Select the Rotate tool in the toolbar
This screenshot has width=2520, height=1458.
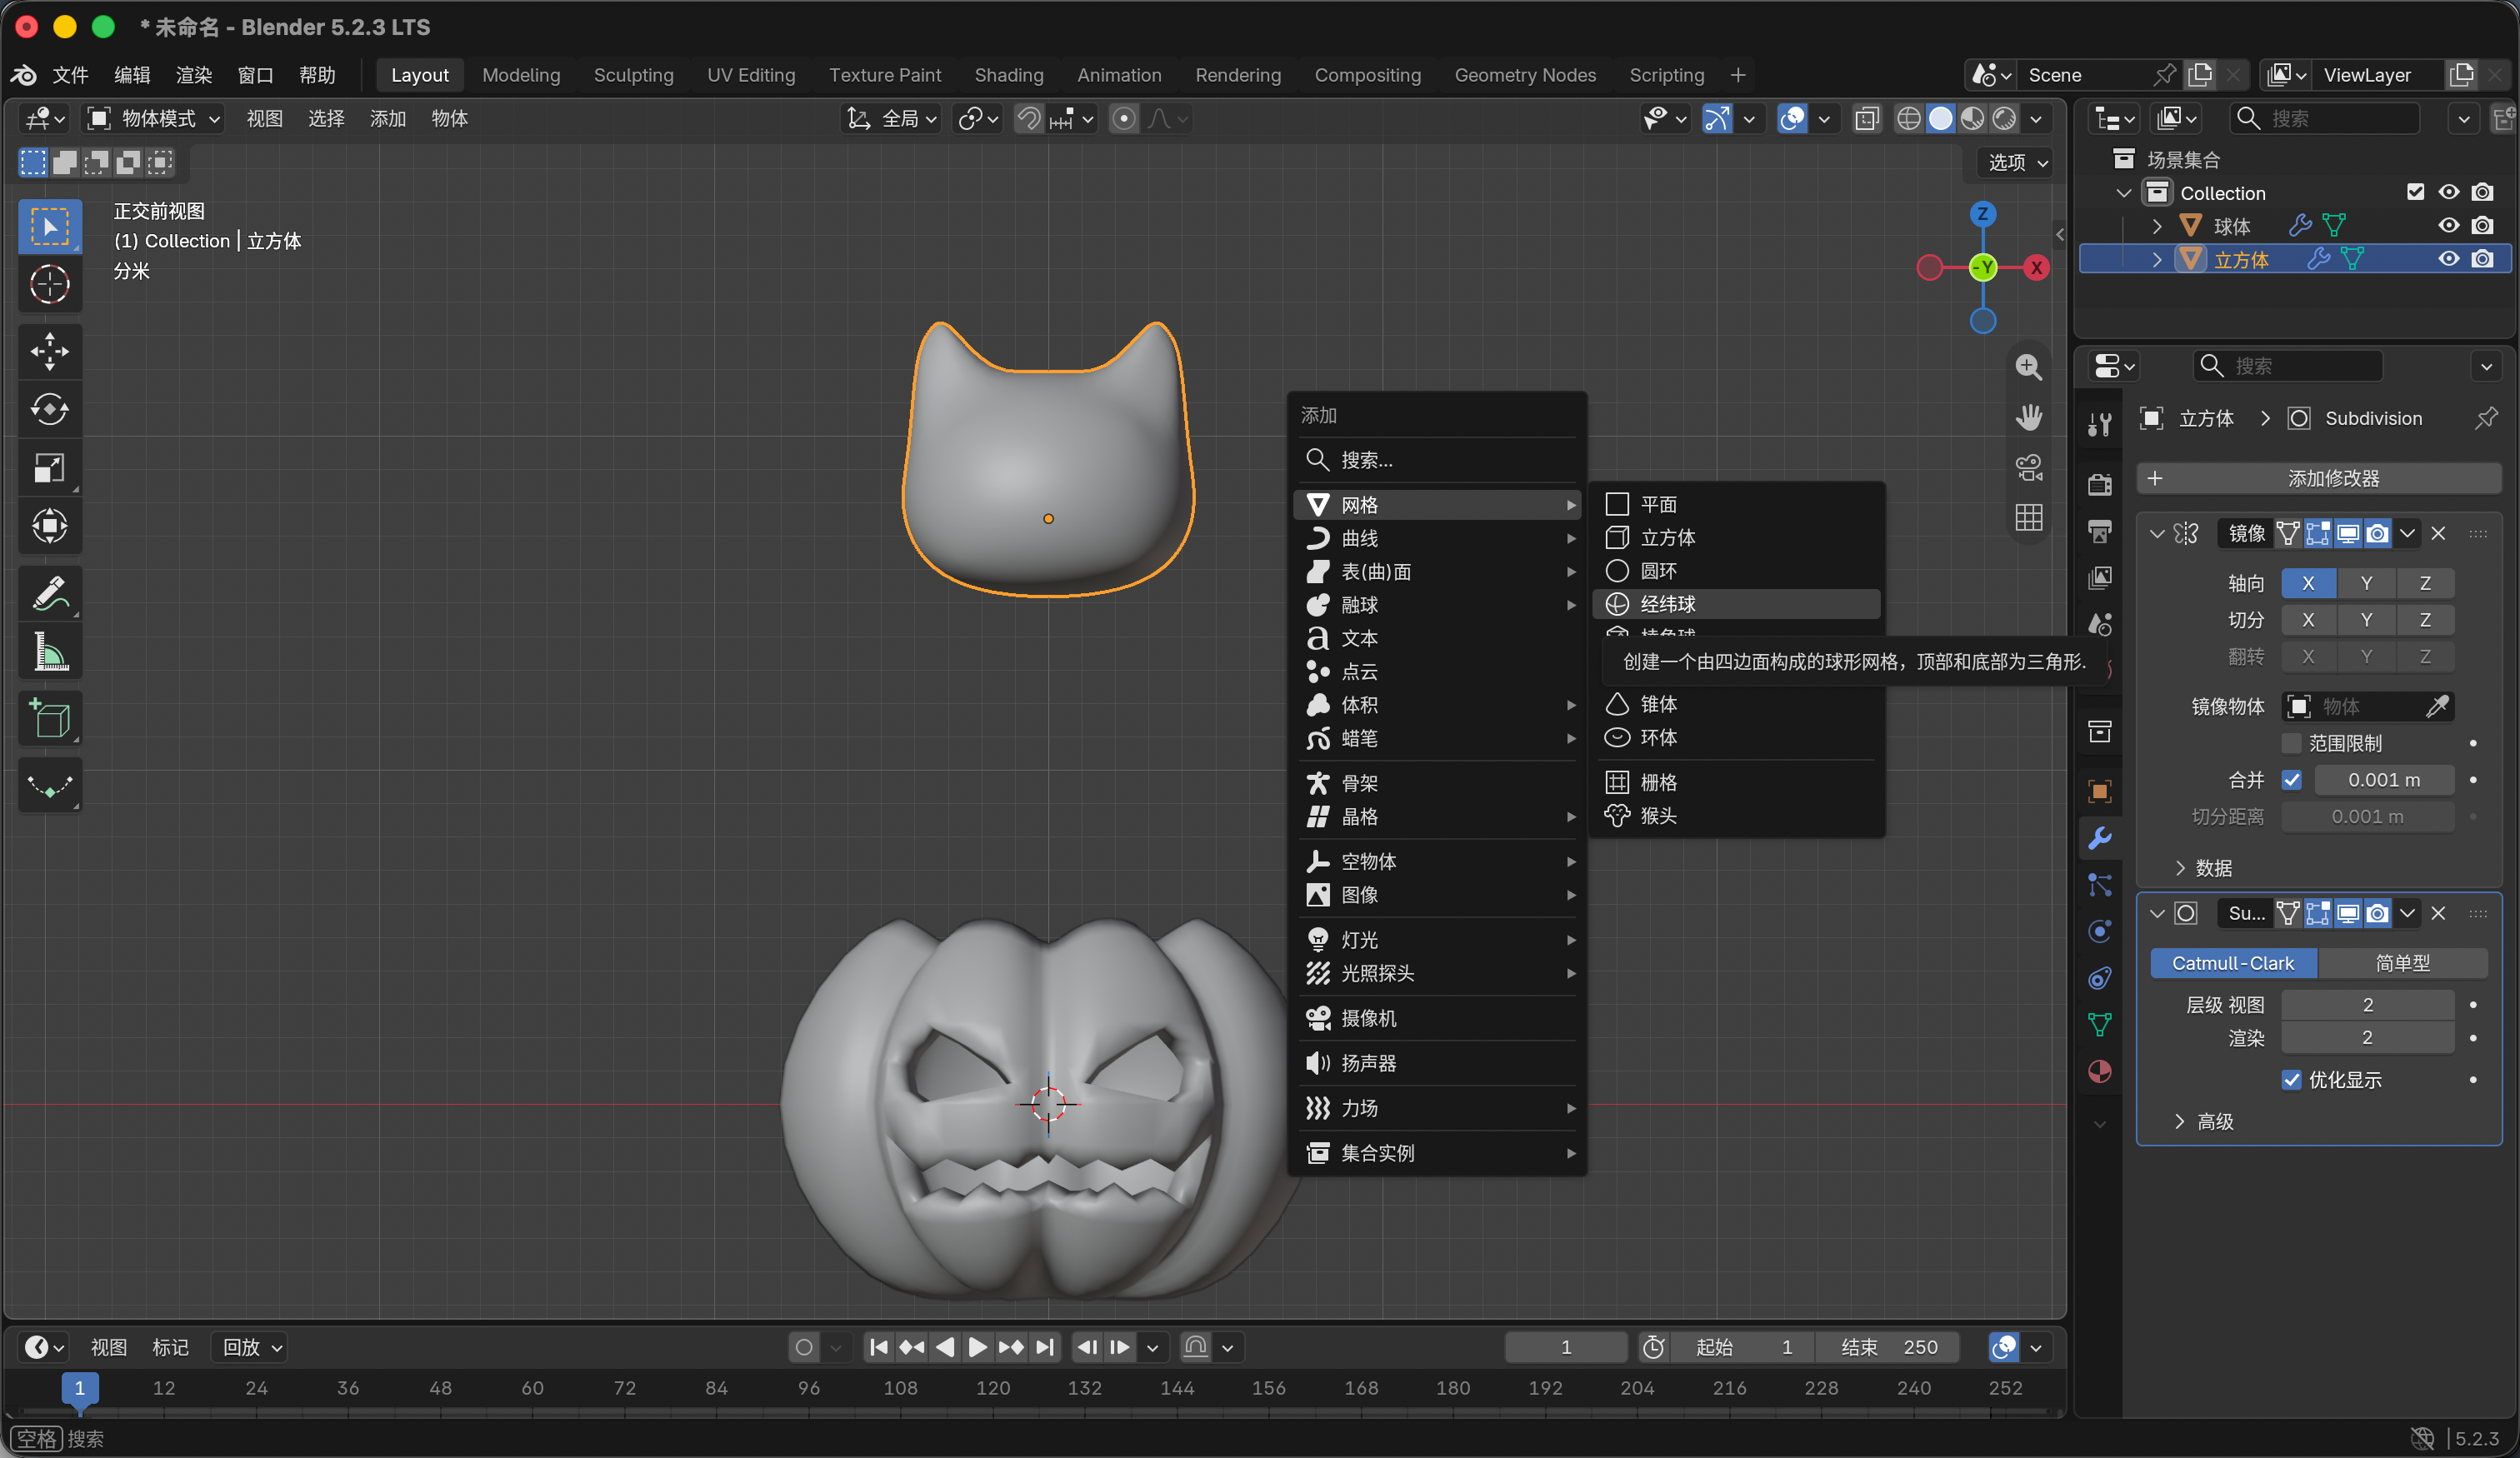point(49,409)
